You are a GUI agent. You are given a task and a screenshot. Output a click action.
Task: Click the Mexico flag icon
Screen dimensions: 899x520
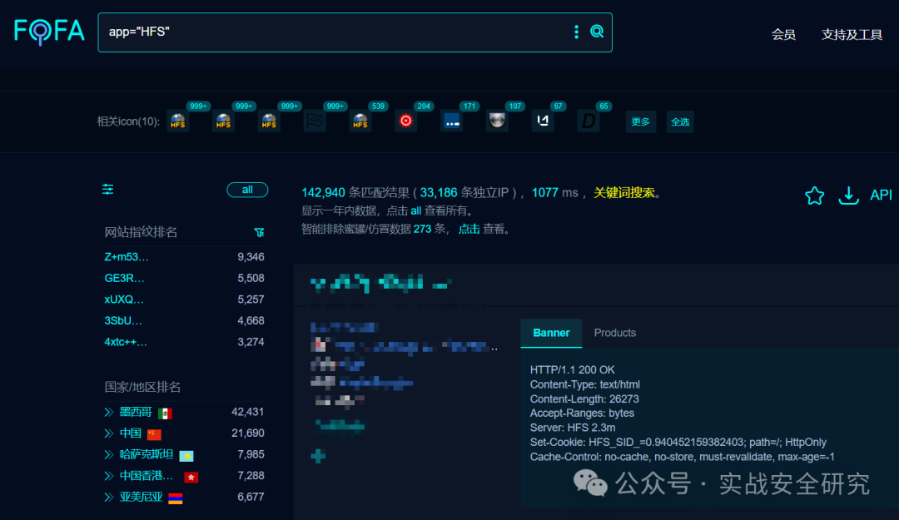point(165,413)
